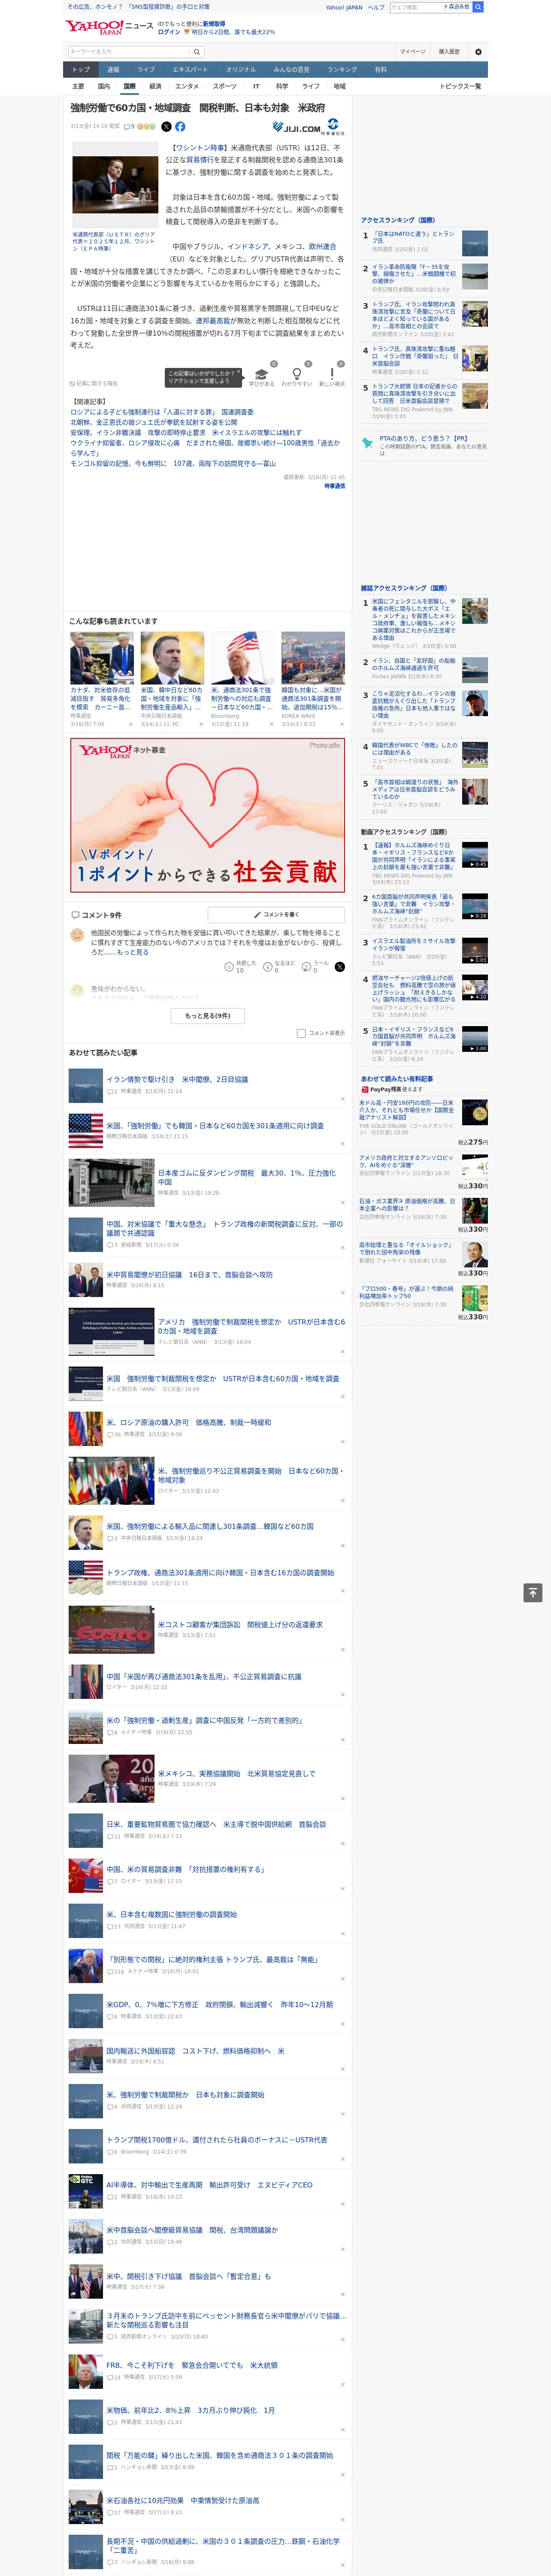Click the ログイン link
Screen dimensions: 551x2576
[x=169, y=32]
